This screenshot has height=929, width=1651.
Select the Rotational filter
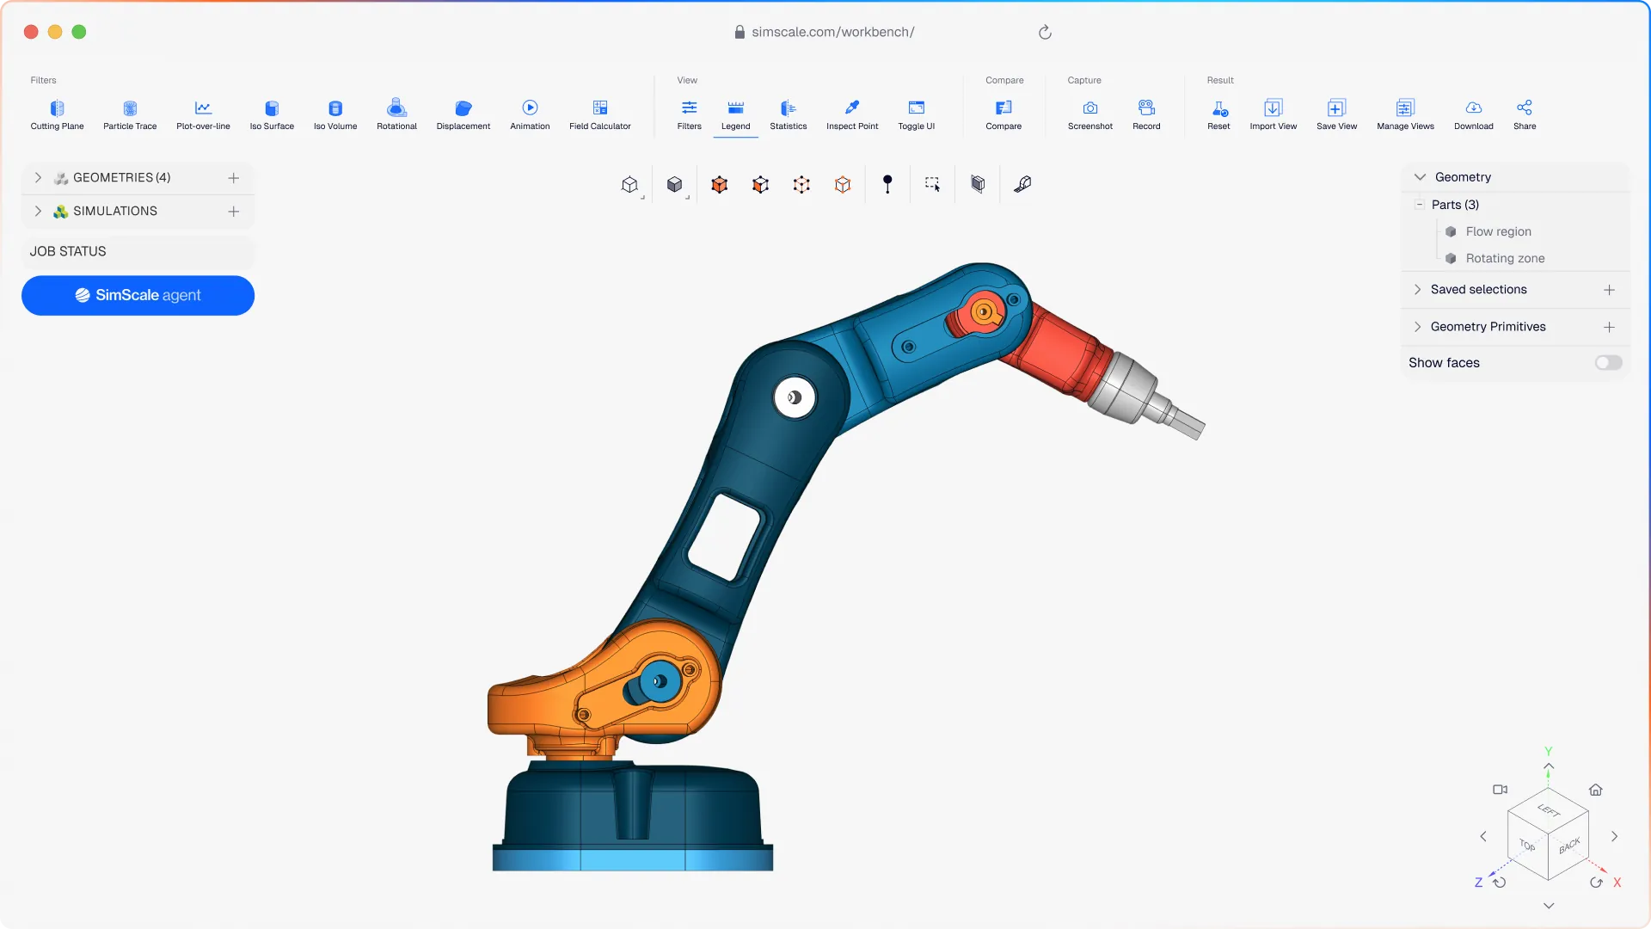[396, 114]
